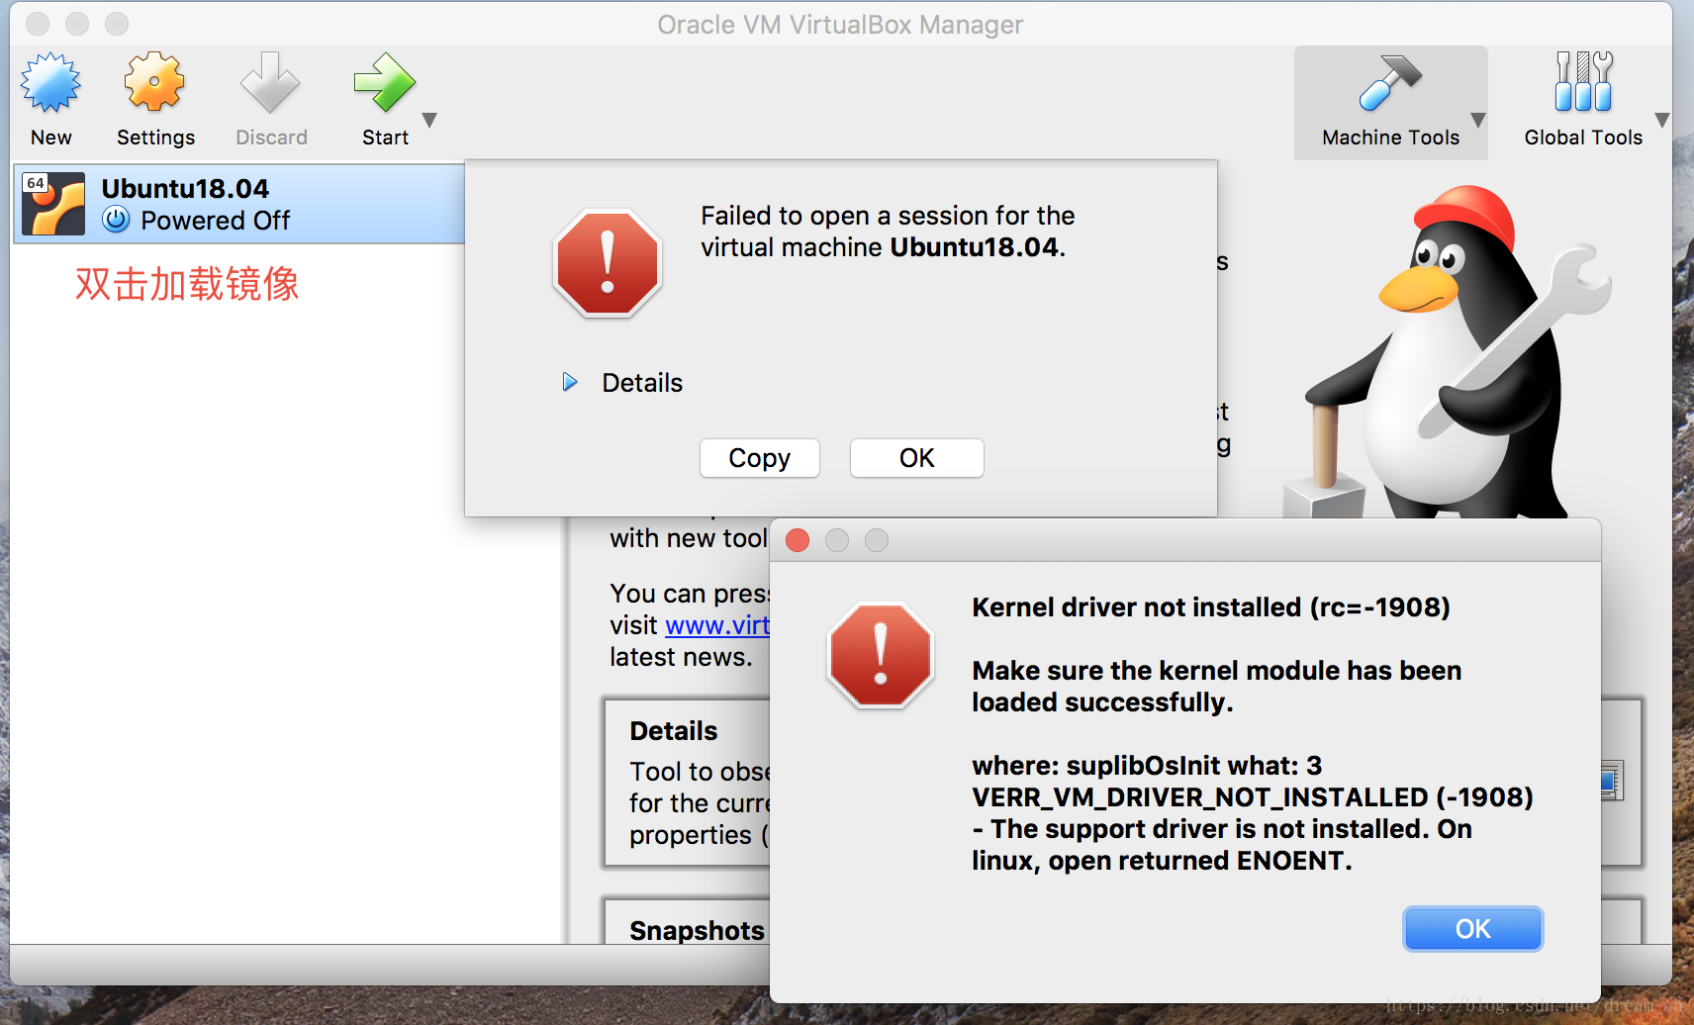
Task: Click 'Make sure the kernel module' message
Action: tap(1216, 687)
